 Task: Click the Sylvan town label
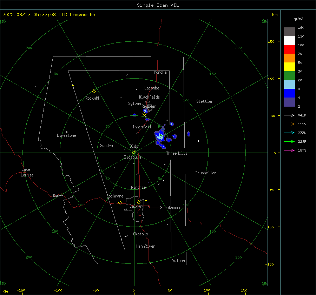(134, 103)
